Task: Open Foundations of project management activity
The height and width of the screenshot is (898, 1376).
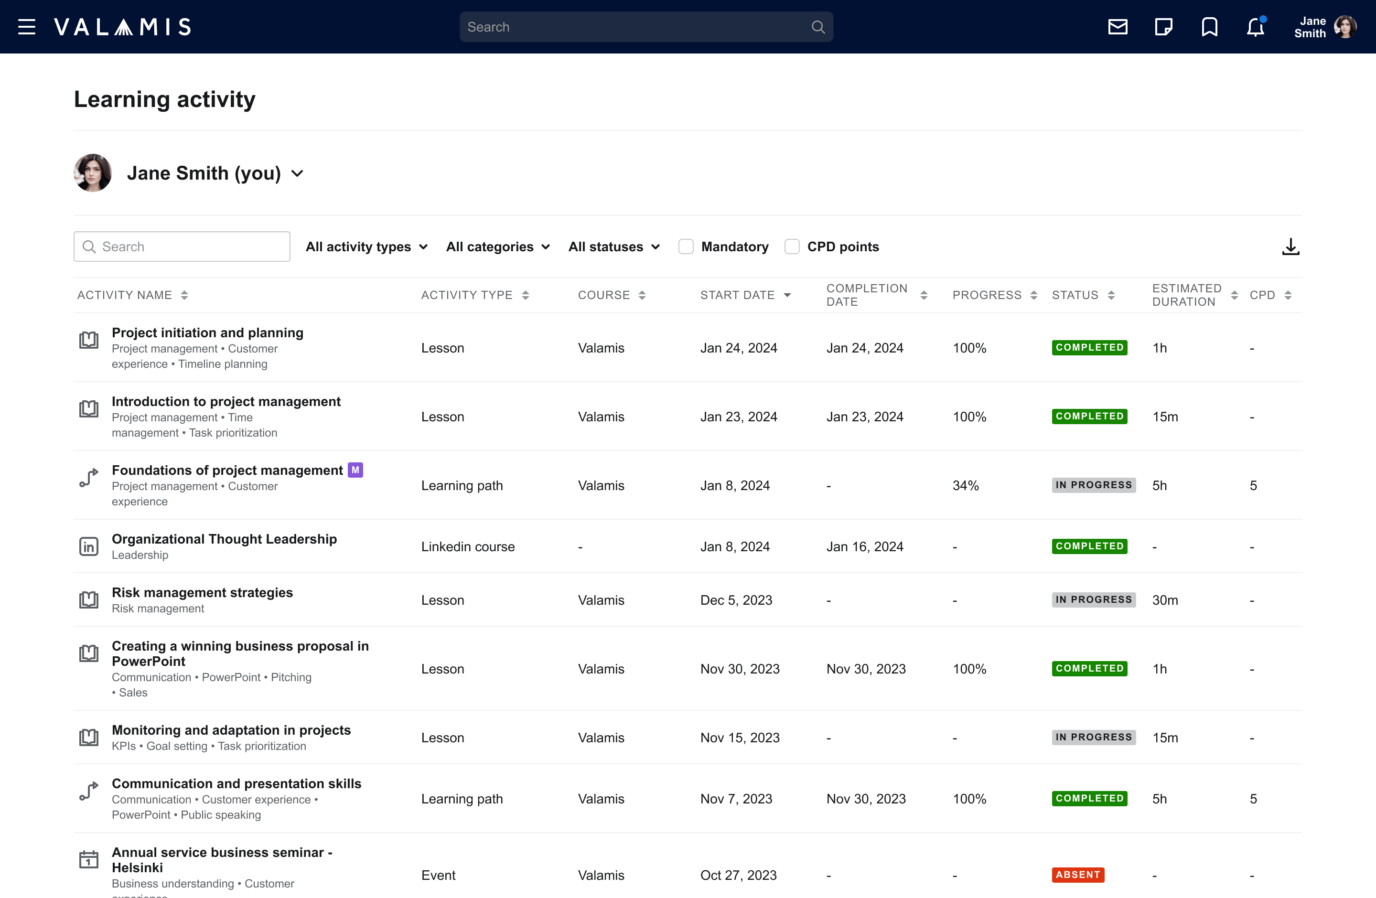Action: click(x=226, y=470)
